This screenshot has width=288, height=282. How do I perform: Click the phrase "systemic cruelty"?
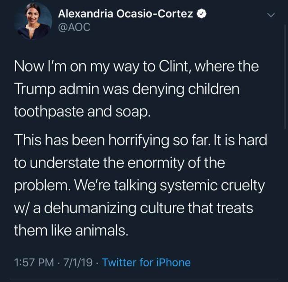[x=212, y=186]
